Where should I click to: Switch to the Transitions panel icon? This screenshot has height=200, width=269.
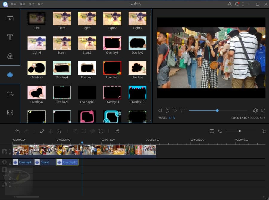click(x=10, y=94)
